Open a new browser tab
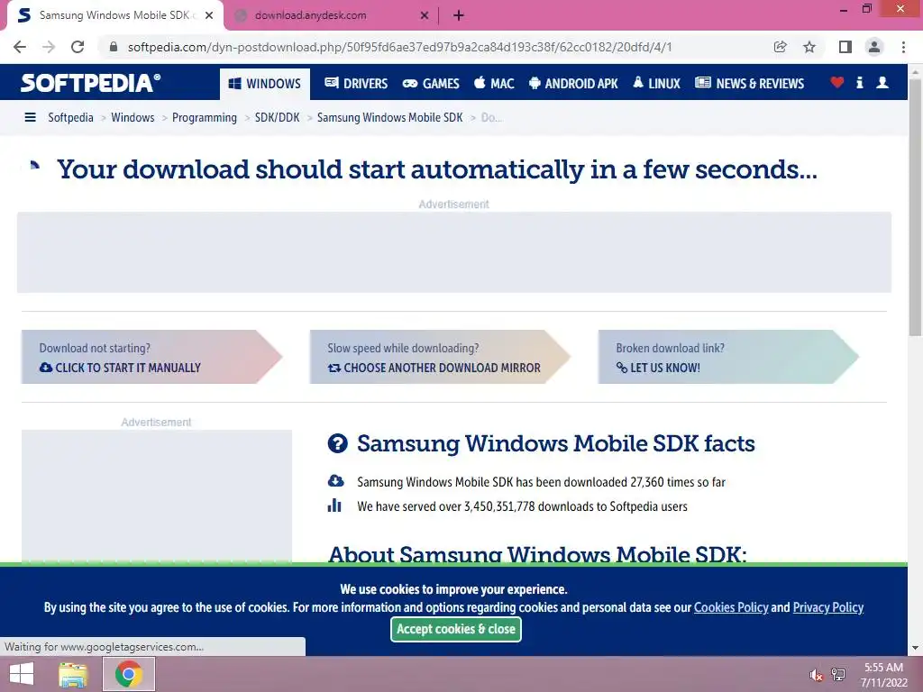The height and width of the screenshot is (692, 923). point(459,16)
